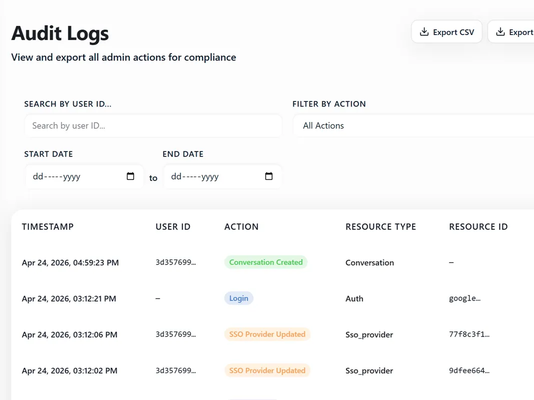Click the End Date input field
The height and width of the screenshot is (400, 534).
[223, 176]
